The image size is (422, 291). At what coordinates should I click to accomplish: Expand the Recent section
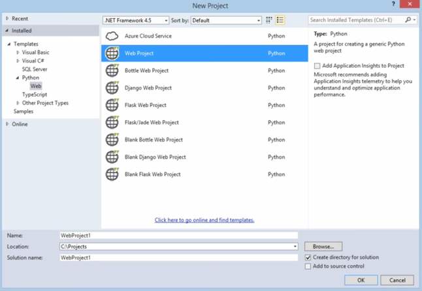click(7, 18)
